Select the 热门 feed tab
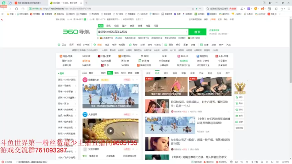The height and width of the screenshot is (164, 292). [110, 73]
